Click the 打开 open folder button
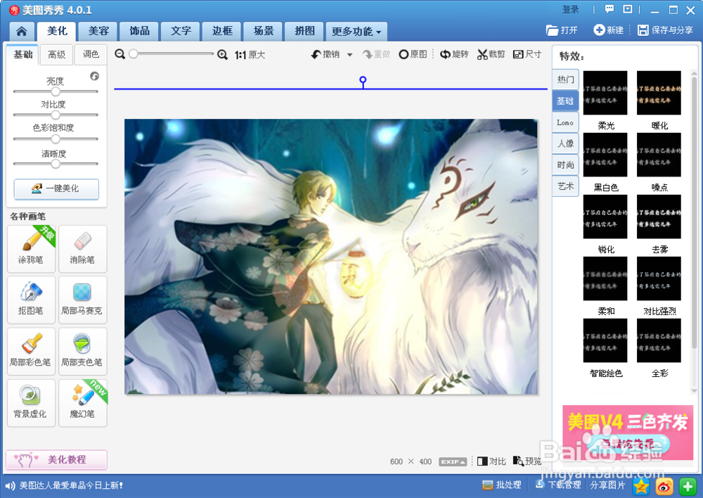The image size is (703, 498). click(x=562, y=30)
